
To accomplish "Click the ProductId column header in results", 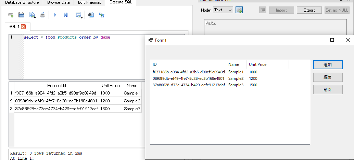I will (x=57, y=86).
